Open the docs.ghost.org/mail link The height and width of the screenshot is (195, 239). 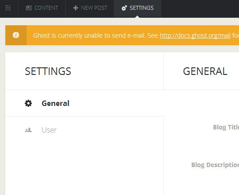click(195, 35)
